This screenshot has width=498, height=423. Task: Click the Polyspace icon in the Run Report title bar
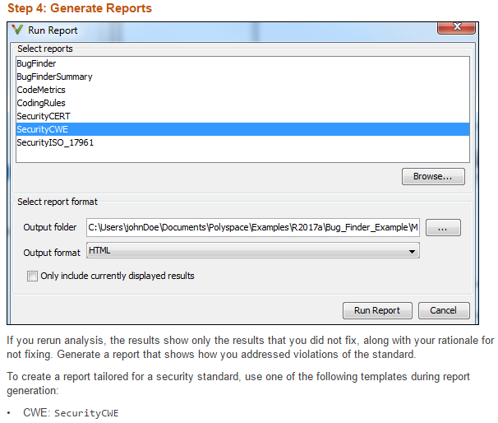17,30
